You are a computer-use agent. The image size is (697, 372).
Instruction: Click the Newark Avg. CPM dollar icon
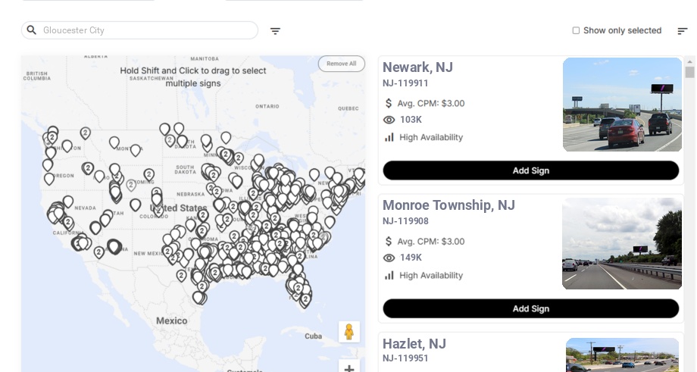pos(389,103)
